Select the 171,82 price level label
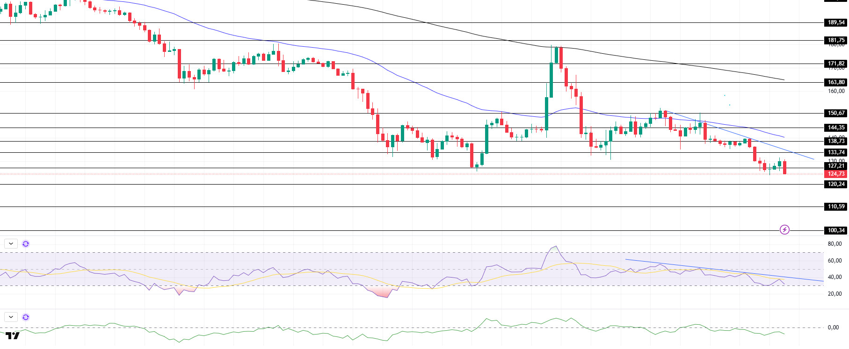849x349 pixels. [x=835, y=64]
